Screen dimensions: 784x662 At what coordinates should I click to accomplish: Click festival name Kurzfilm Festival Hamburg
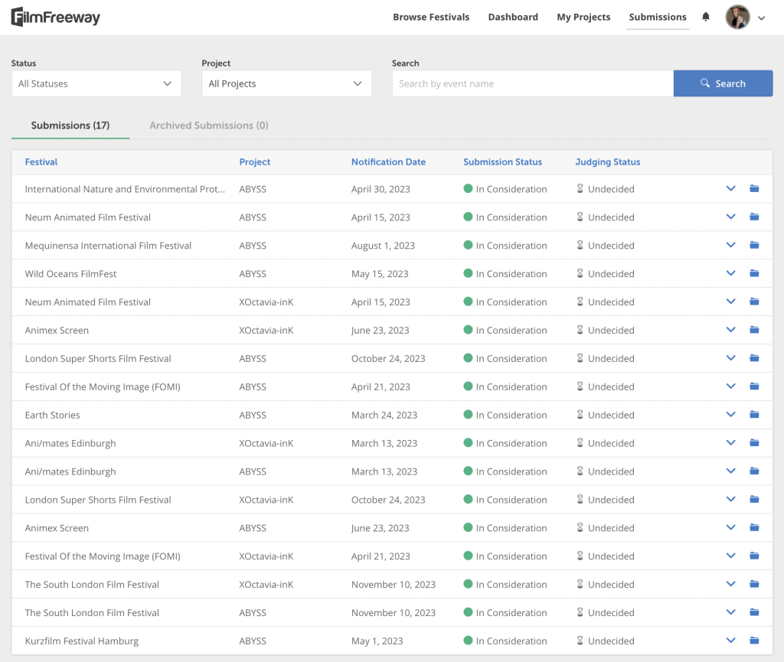click(81, 641)
